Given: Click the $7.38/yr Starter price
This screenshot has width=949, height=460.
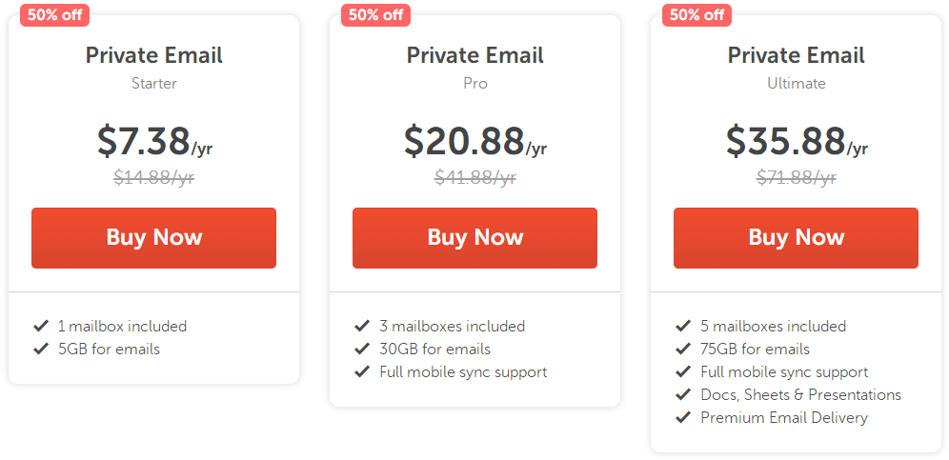Looking at the screenshot, I should coord(153,142).
